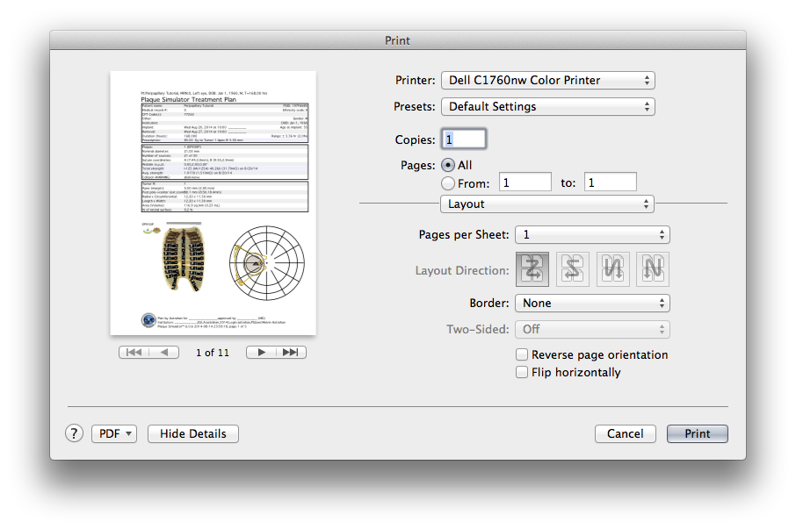Jump to last page of preview
This screenshot has height=529, width=796.
coord(292,352)
